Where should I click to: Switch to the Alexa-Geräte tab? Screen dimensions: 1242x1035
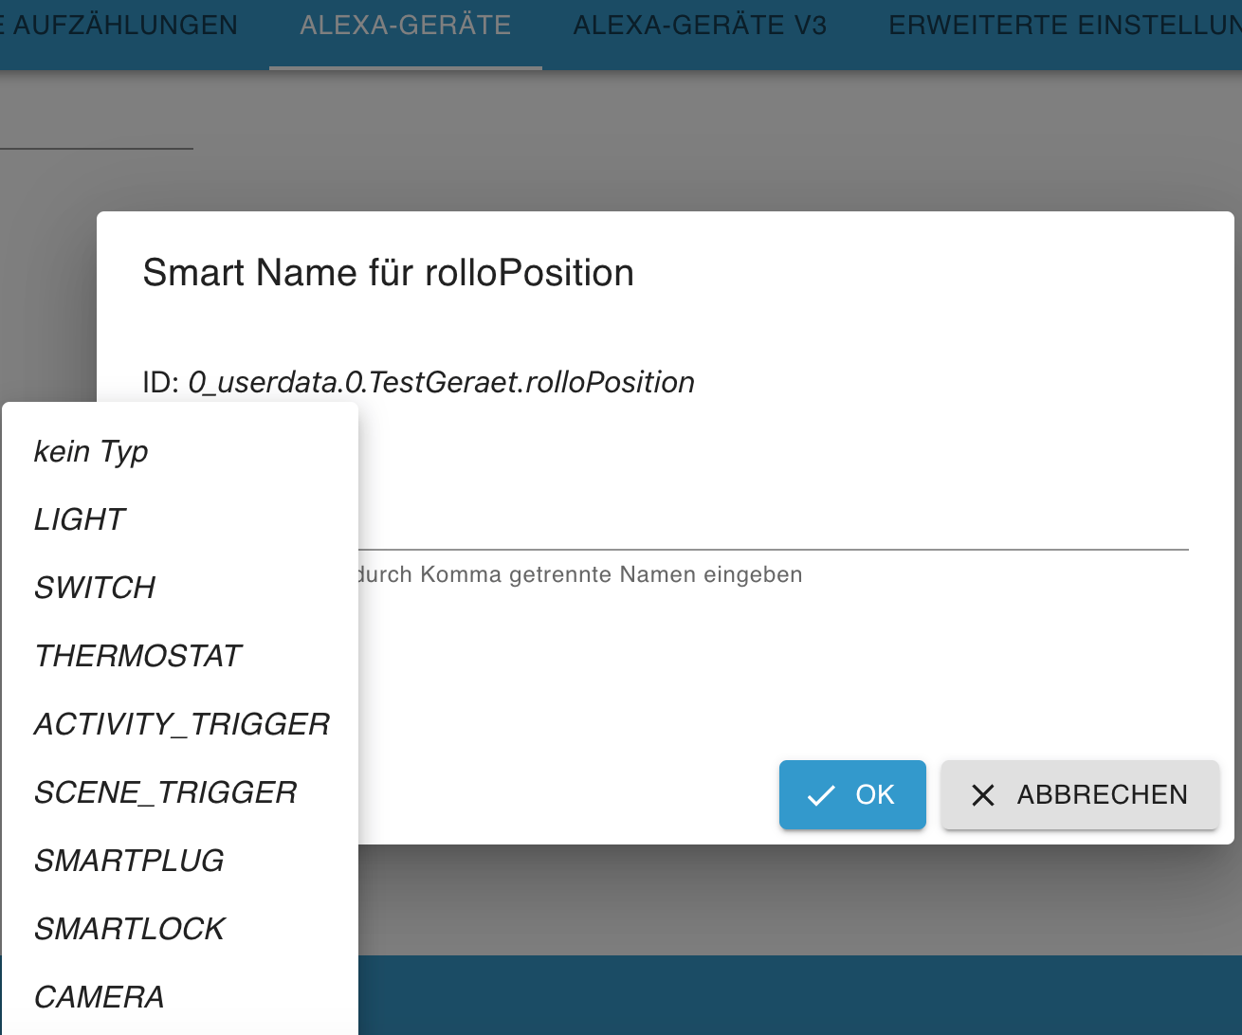(406, 26)
